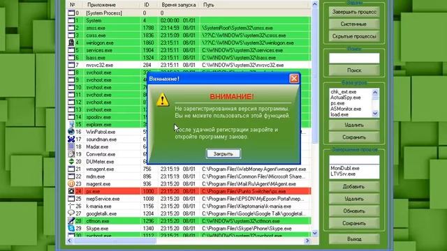447x251 pixels.
Task: Select the smss.exe process name
Action: 96,28
